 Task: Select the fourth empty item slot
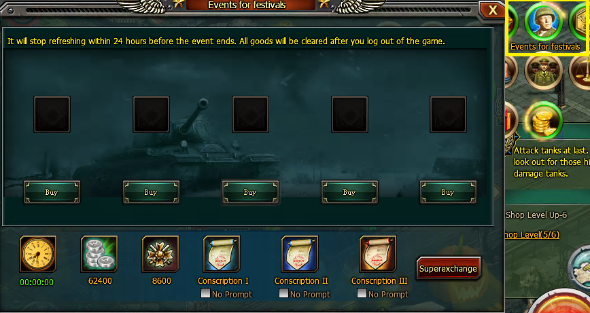(x=349, y=114)
